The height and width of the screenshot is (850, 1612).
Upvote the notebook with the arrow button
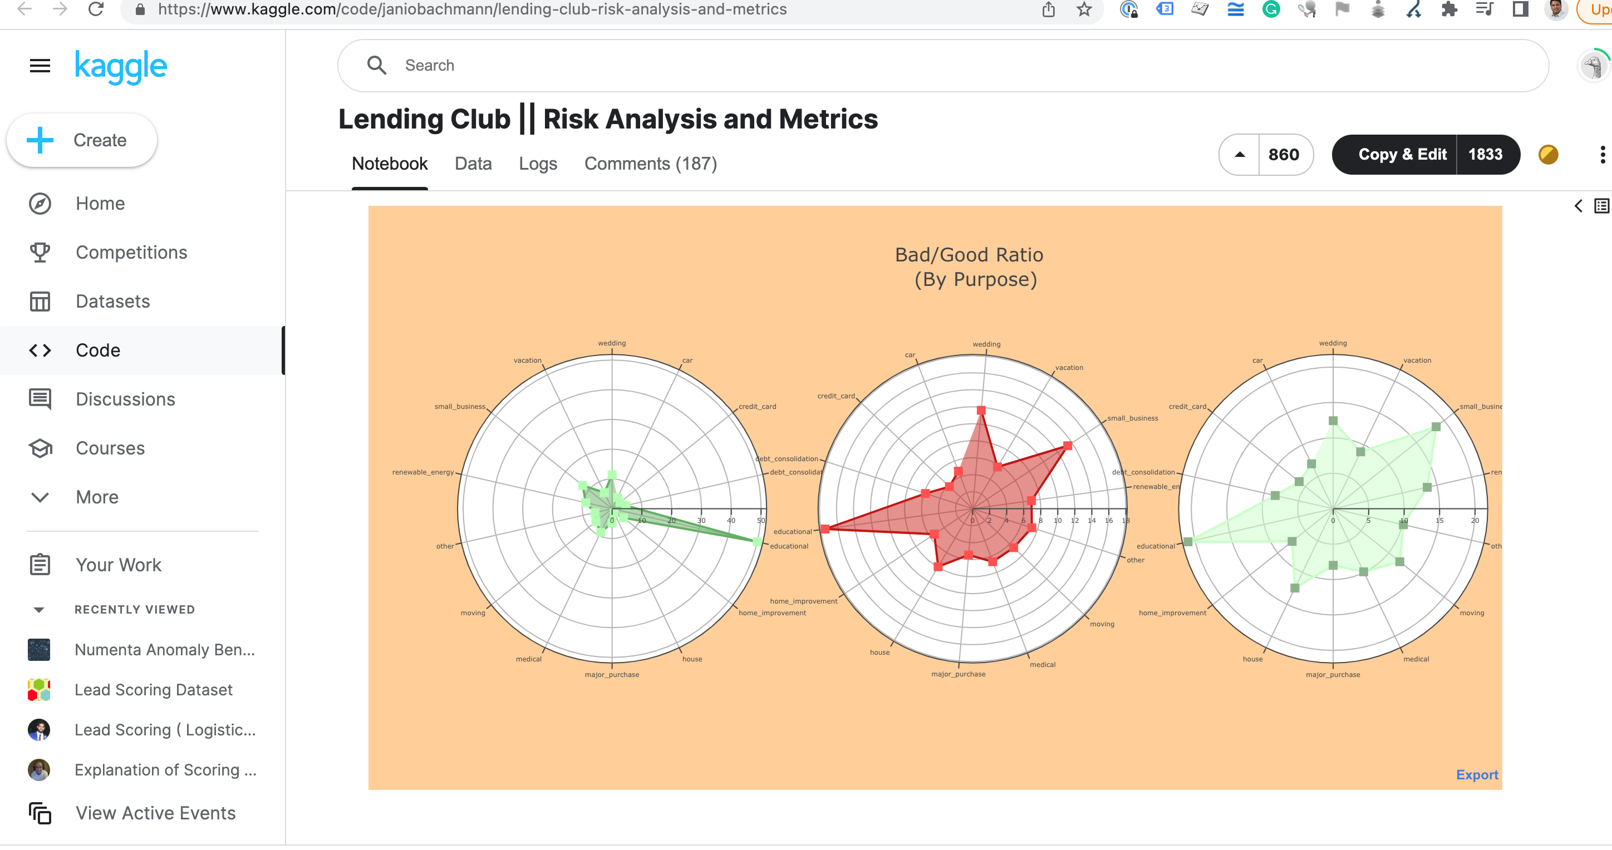(1239, 155)
